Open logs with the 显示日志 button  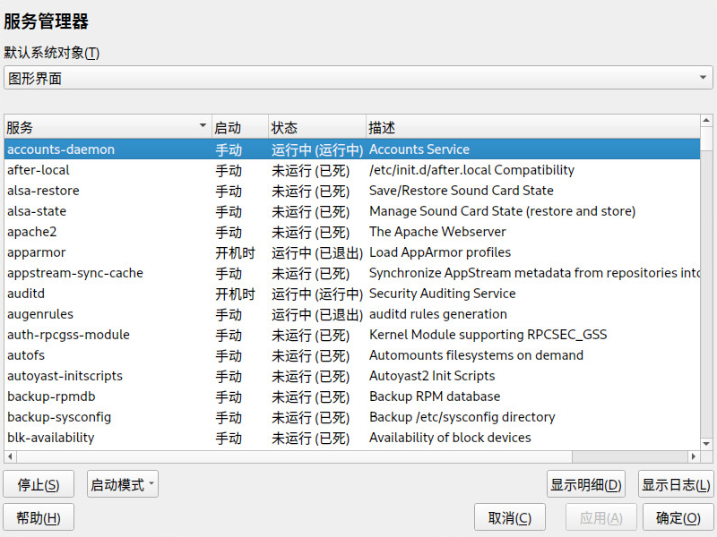[676, 484]
